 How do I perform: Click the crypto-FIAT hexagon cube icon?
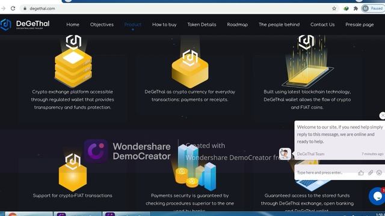73,172
